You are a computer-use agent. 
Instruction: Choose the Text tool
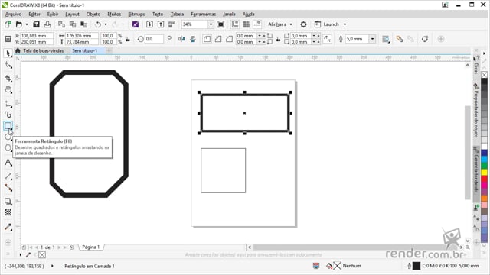[x=8, y=162]
